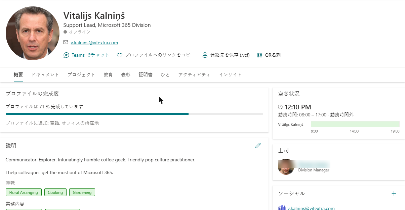Open the 教育 tab
Image resolution: width=405 pixels, height=210 pixels.
tap(108, 75)
